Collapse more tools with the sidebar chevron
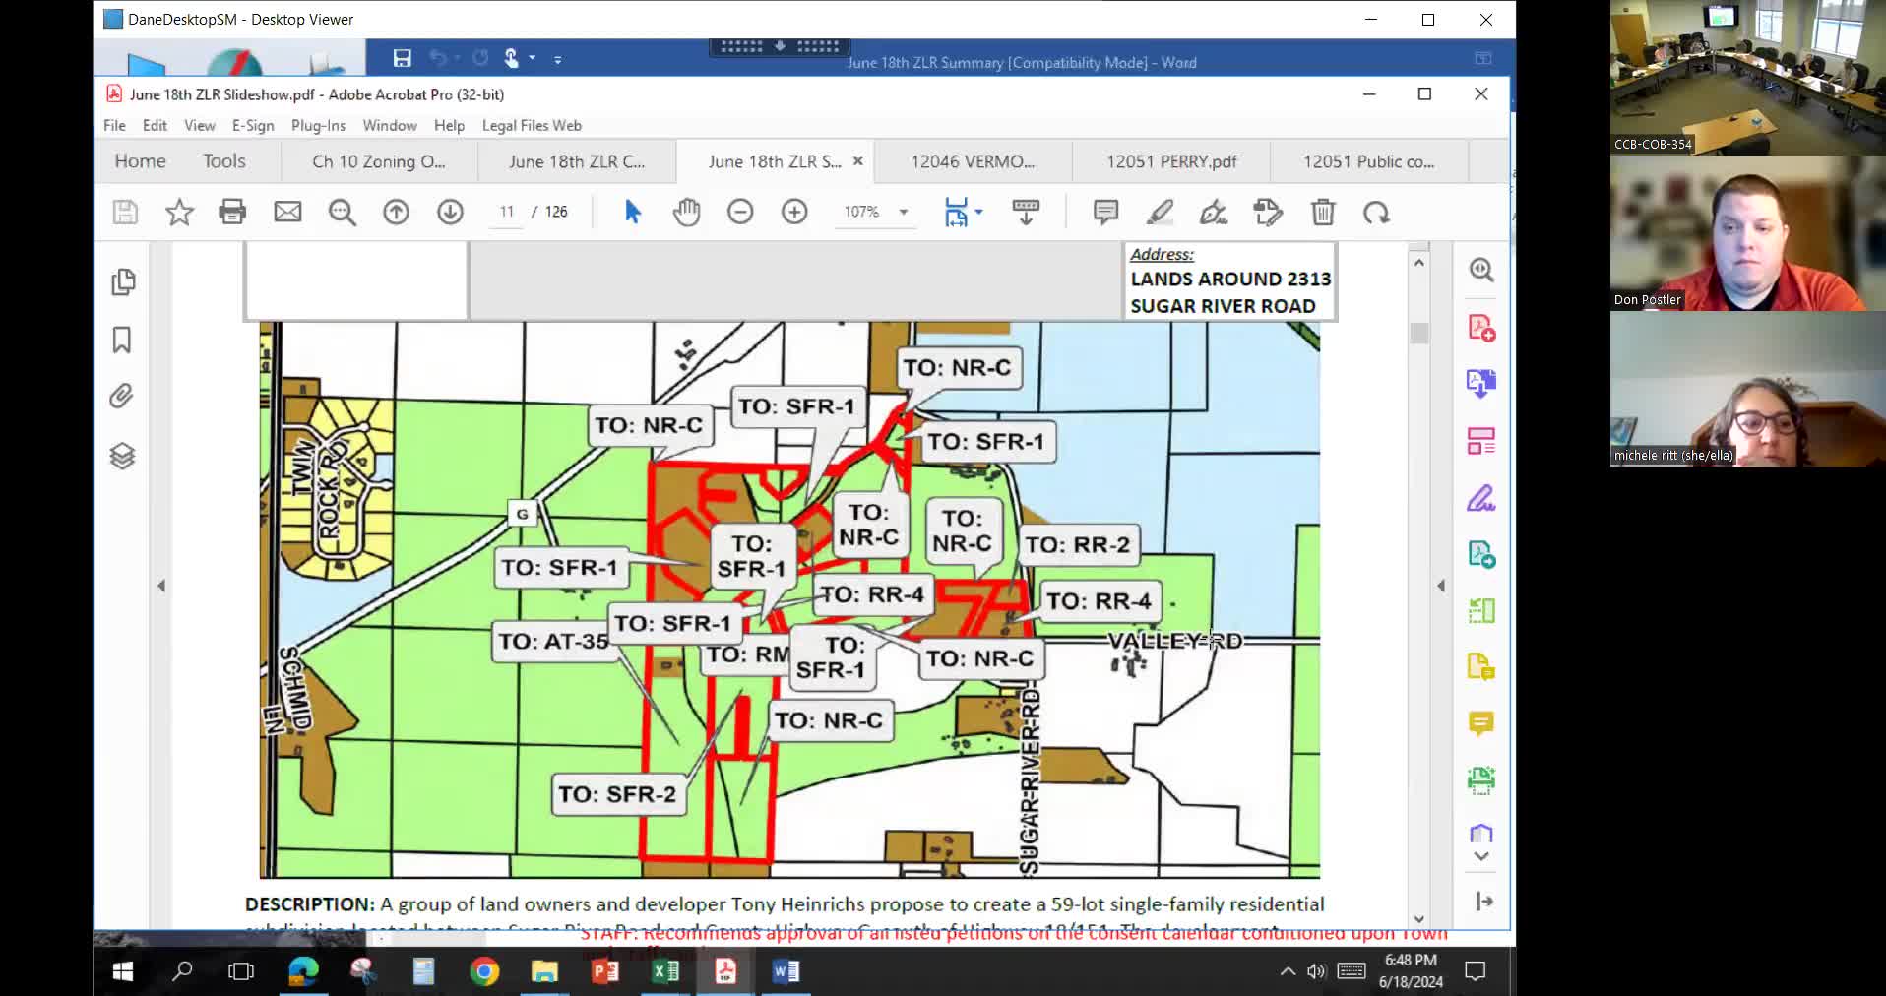 1481,857
